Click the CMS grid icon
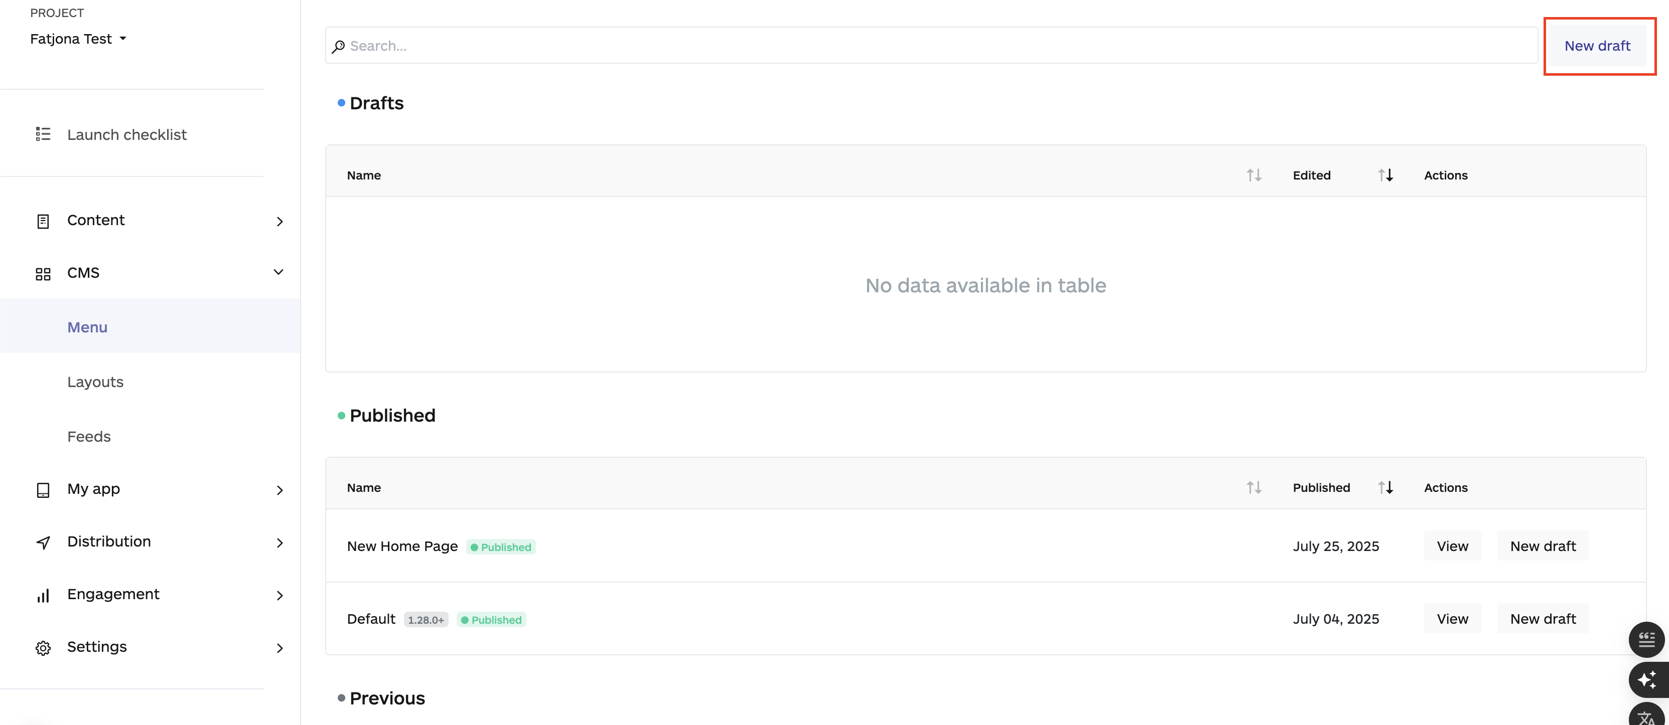This screenshot has height=725, width=1669. point(43,273)
